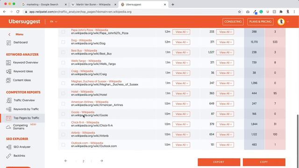
Task: Tick the checkbox for Airbnb row
Action: (x=63, y=135)
